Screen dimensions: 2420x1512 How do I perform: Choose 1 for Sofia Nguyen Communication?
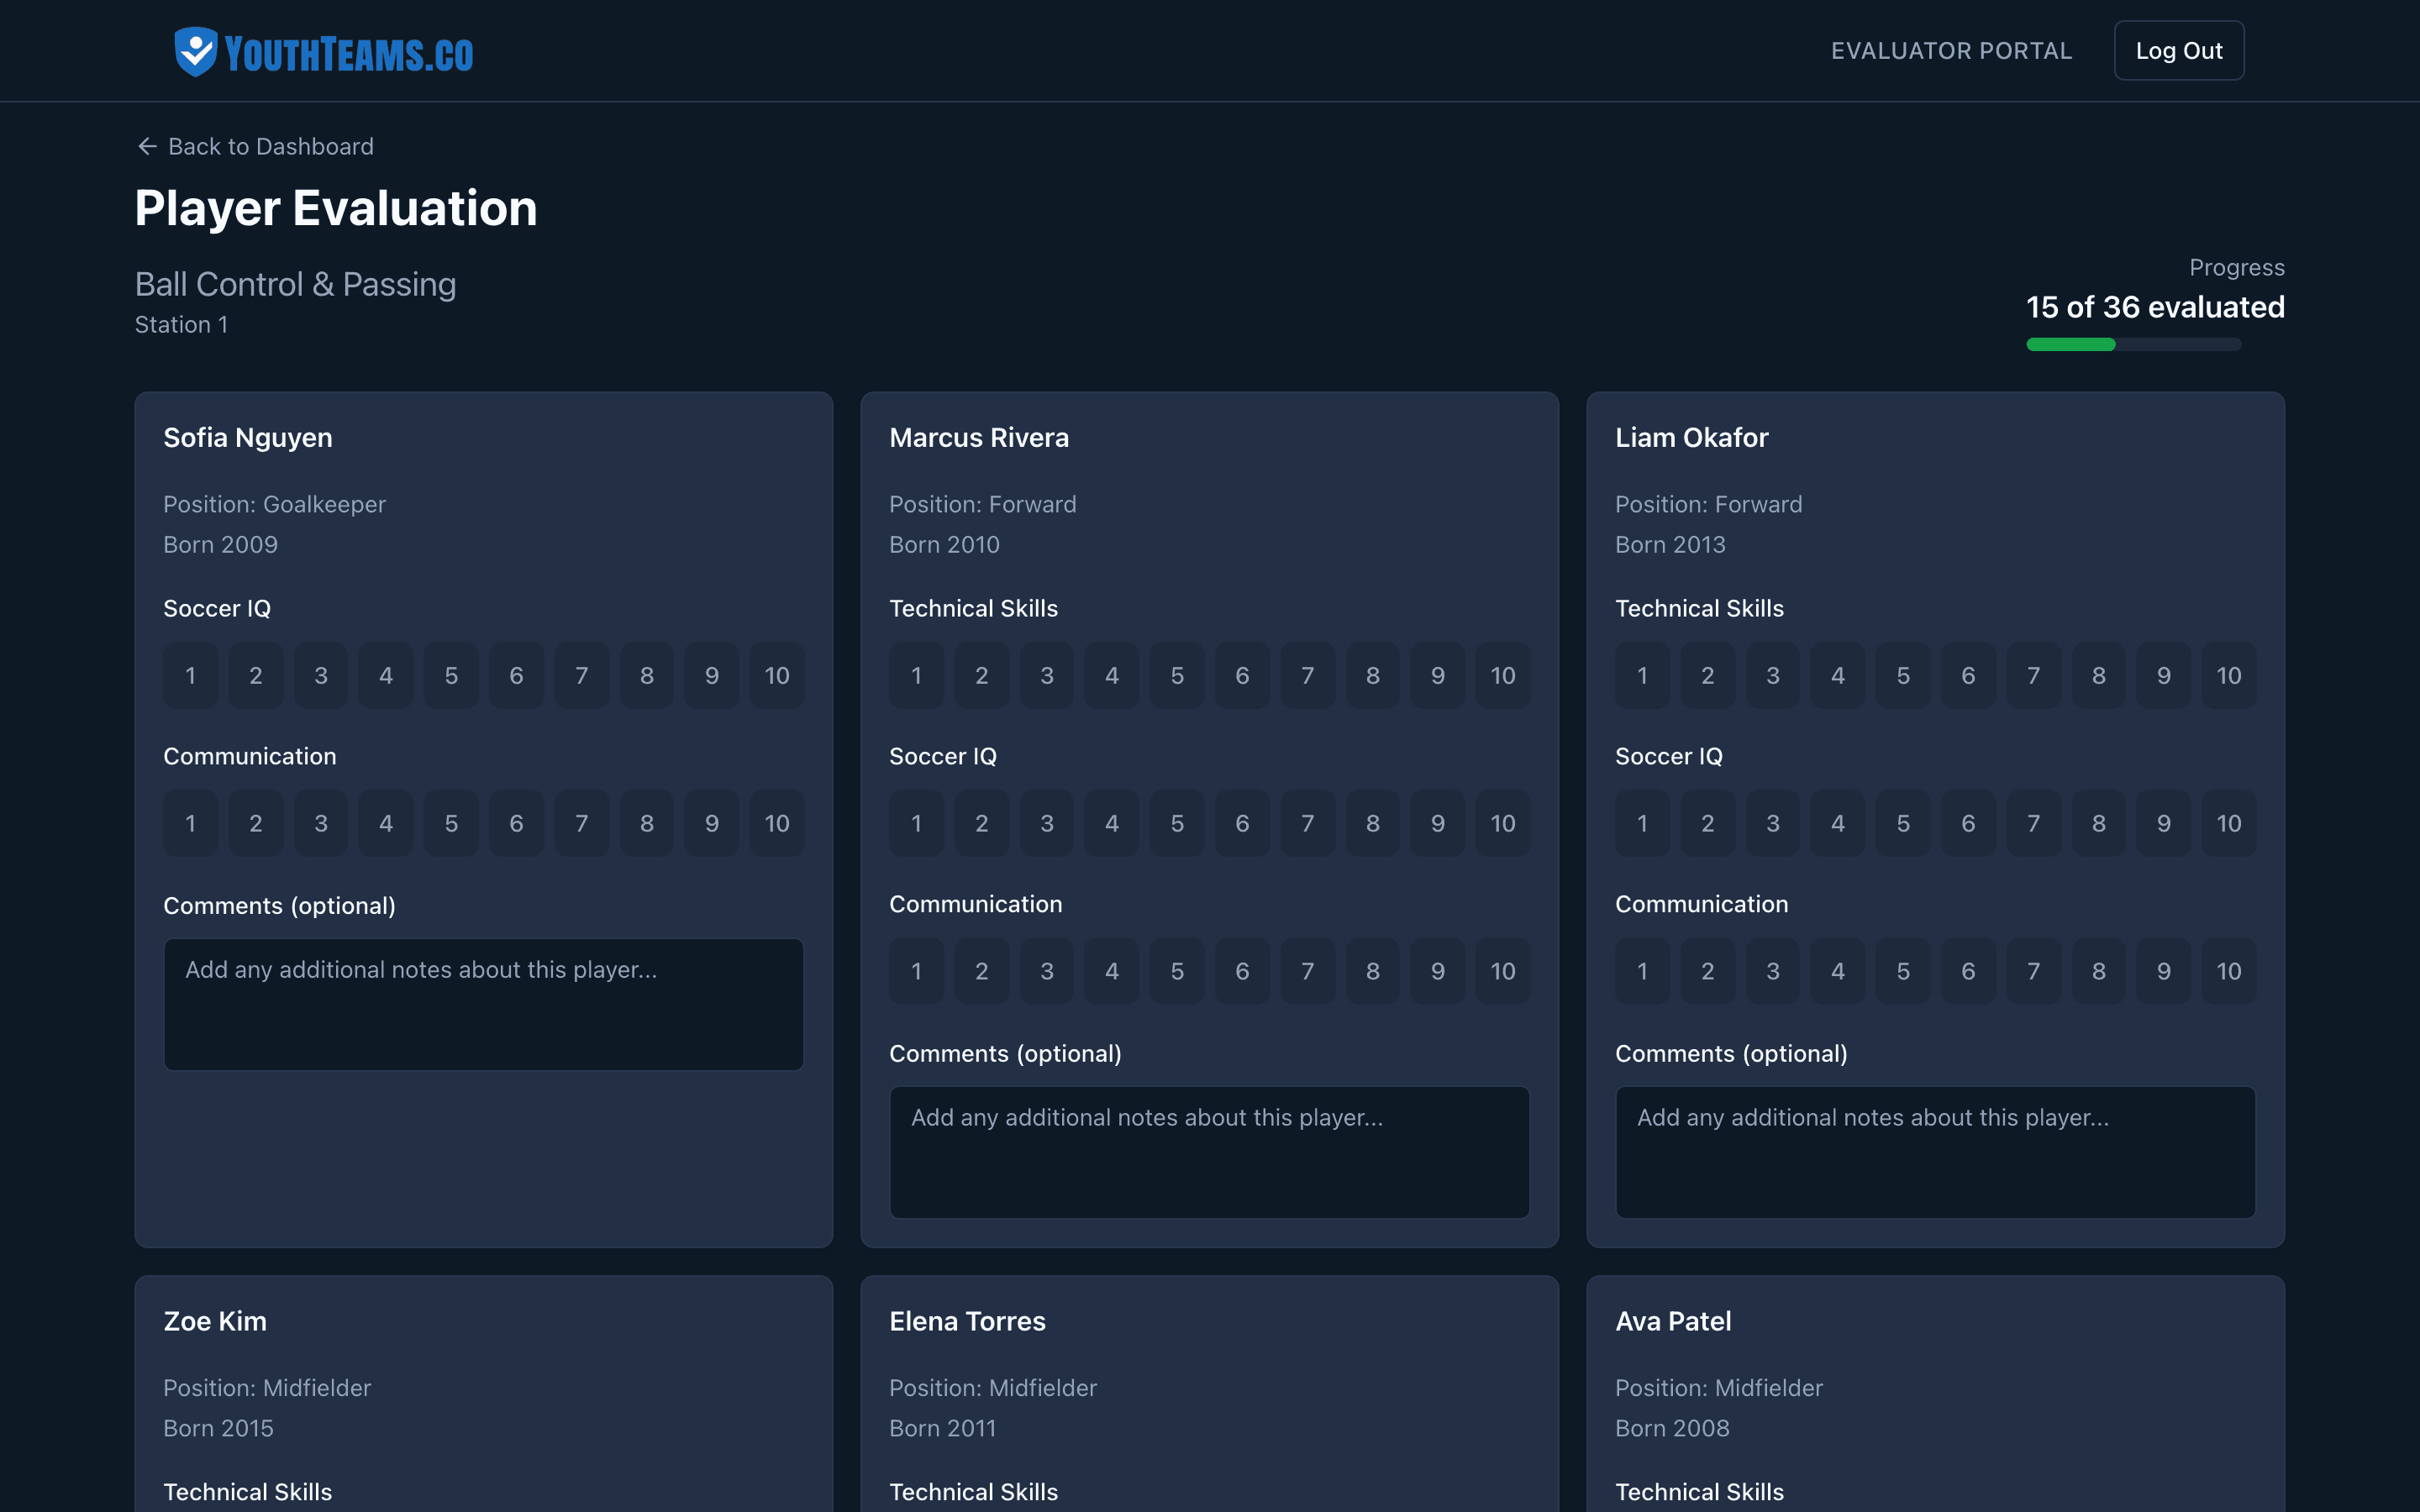pos(190,824)
